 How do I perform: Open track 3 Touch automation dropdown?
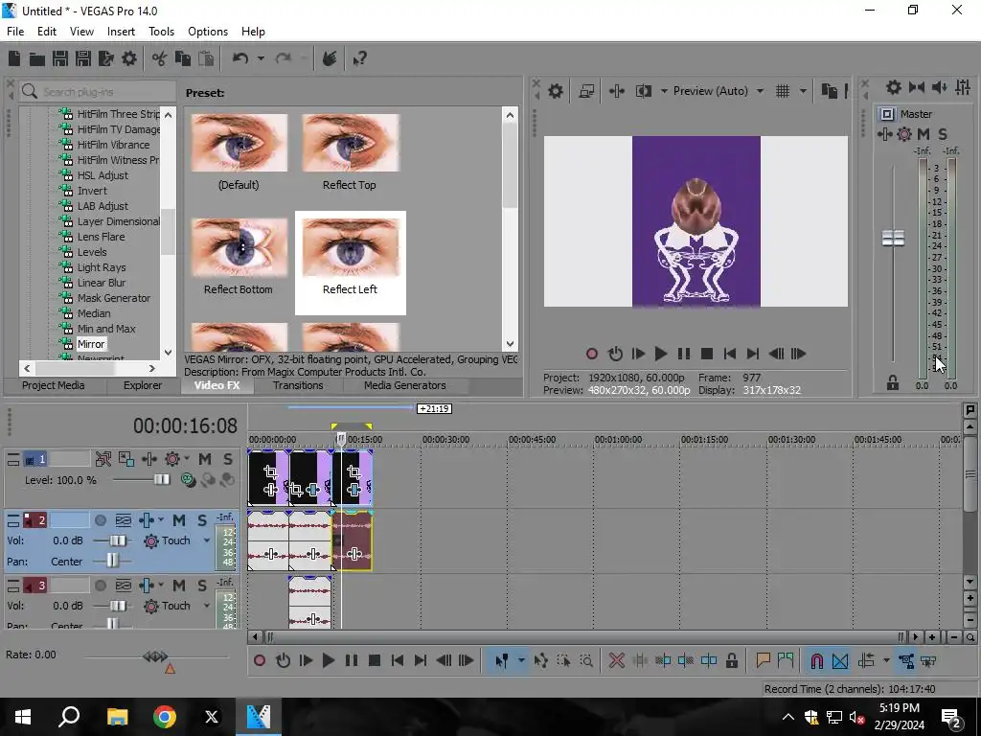[207, 606]
